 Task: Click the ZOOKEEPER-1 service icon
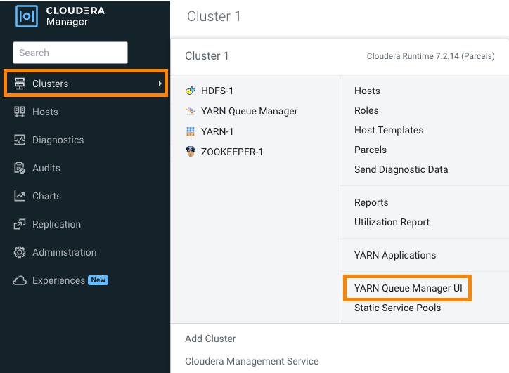[190, 152]
